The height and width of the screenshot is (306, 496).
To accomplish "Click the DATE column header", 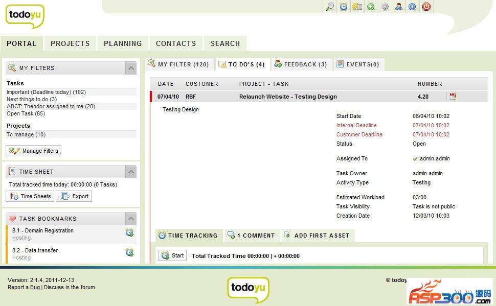I will click(166, 84).
